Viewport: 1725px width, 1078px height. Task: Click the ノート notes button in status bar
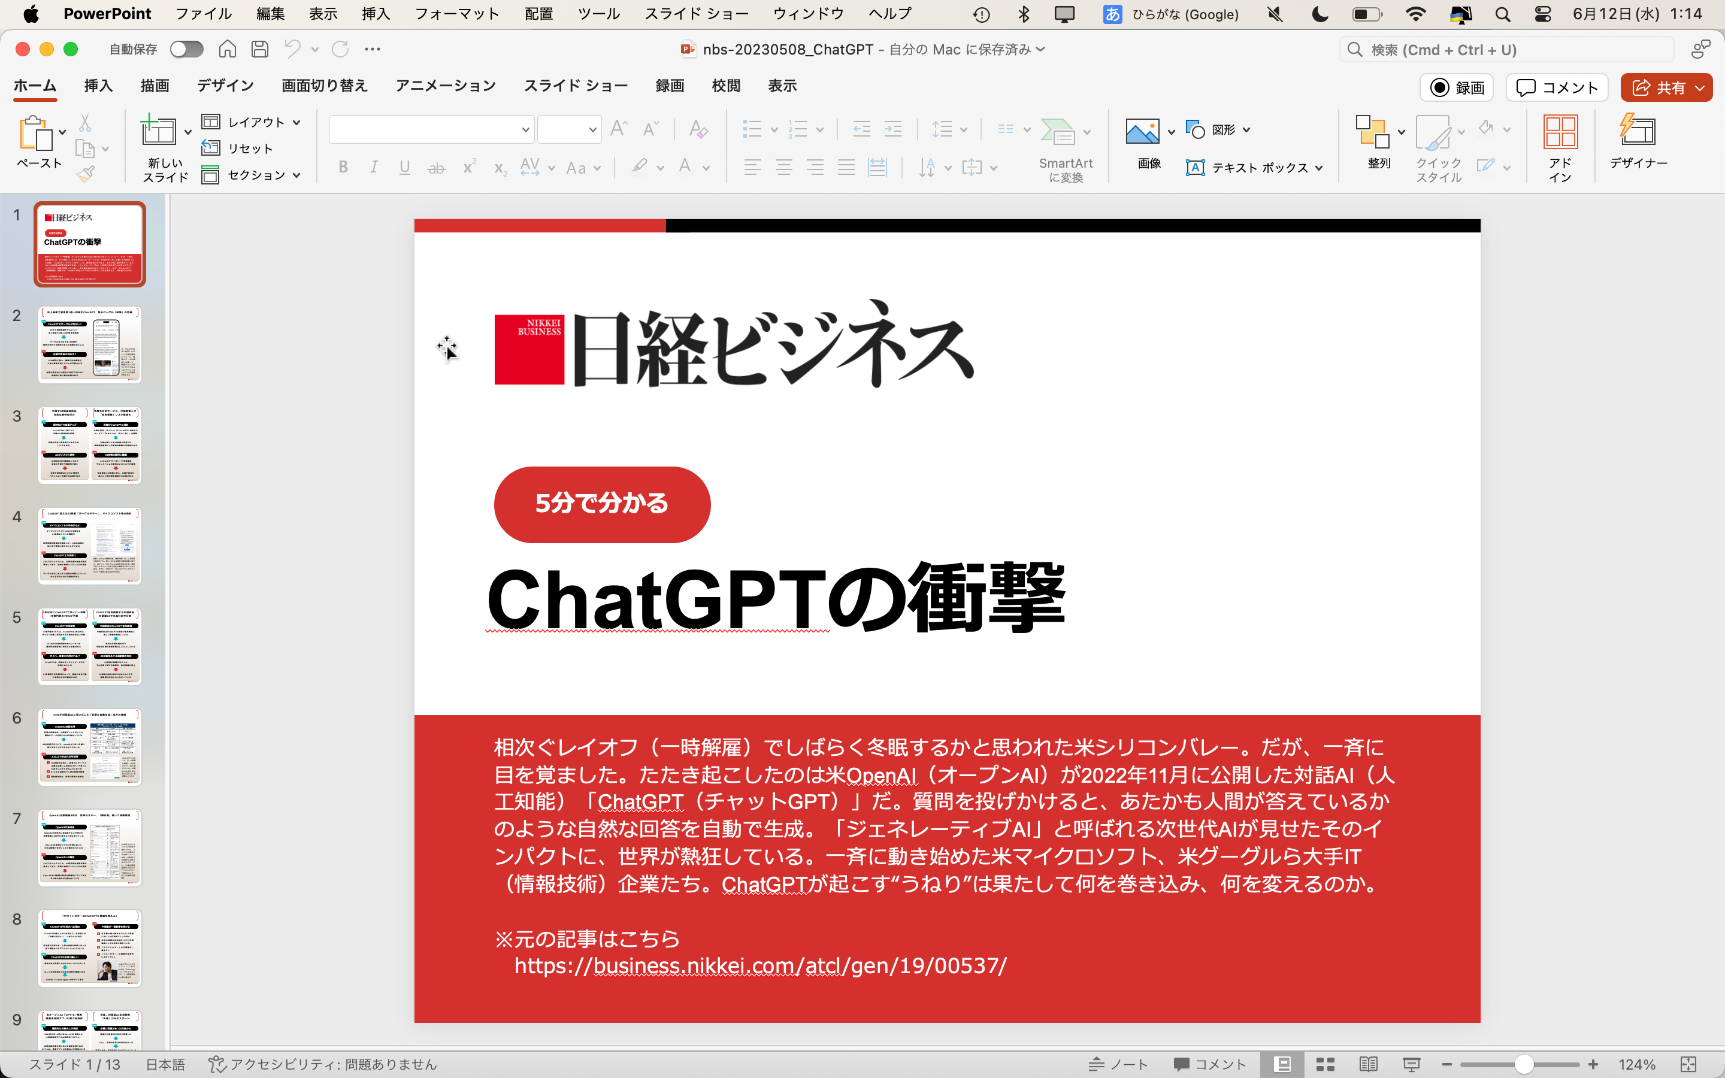(1118, 1064)
